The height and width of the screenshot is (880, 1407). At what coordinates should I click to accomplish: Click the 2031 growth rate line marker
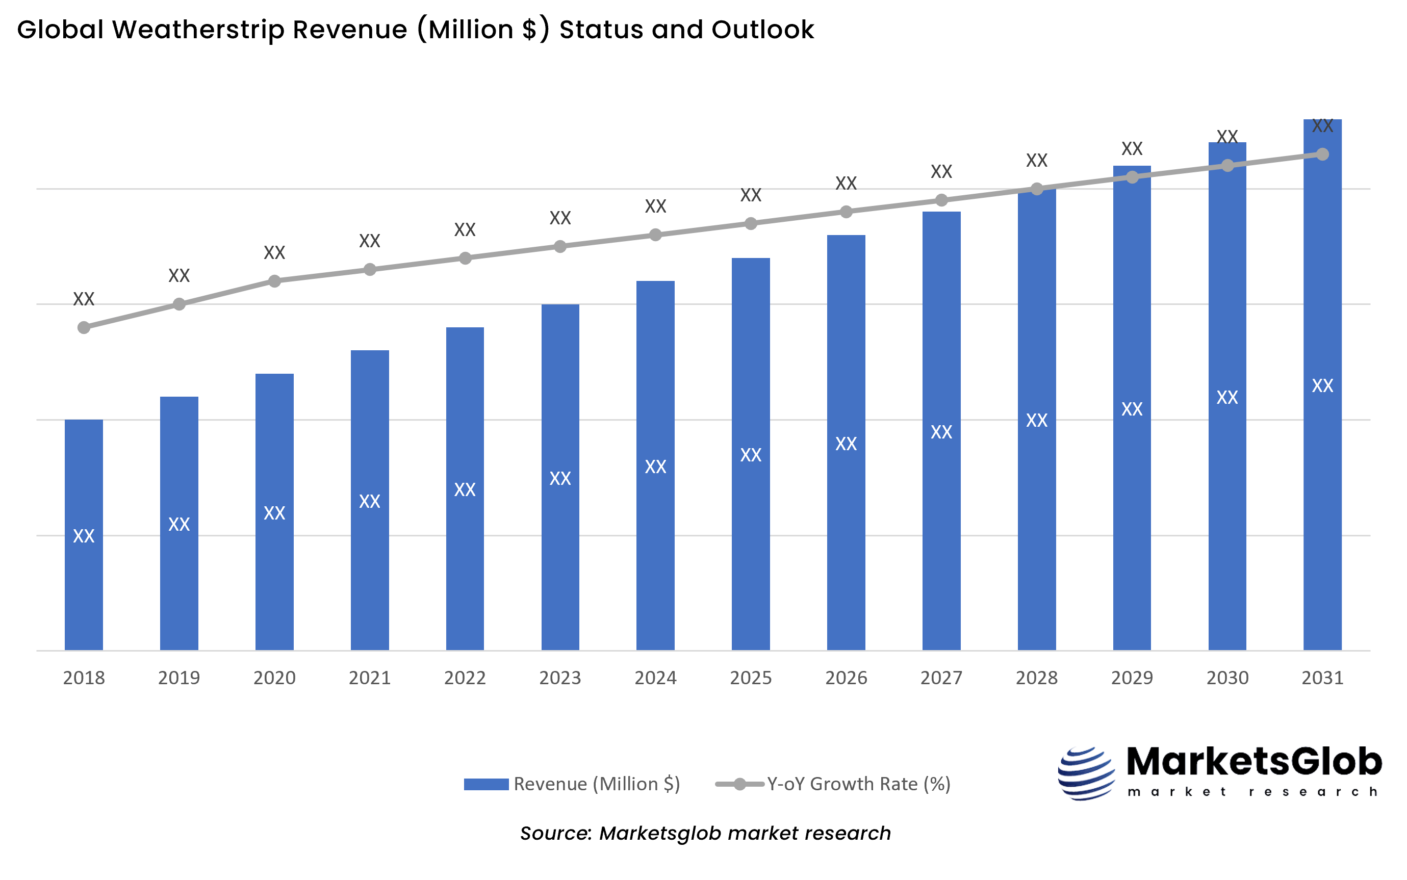point(1322,154)
